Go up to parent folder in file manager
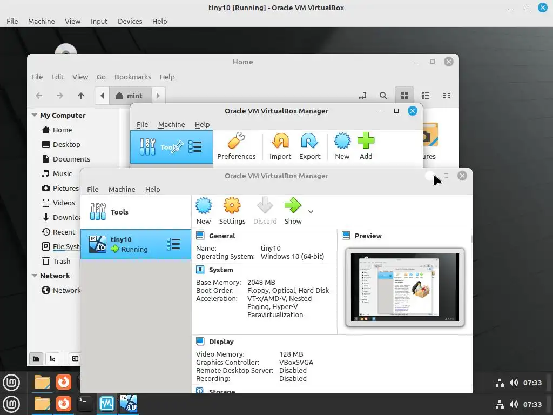 81,96
